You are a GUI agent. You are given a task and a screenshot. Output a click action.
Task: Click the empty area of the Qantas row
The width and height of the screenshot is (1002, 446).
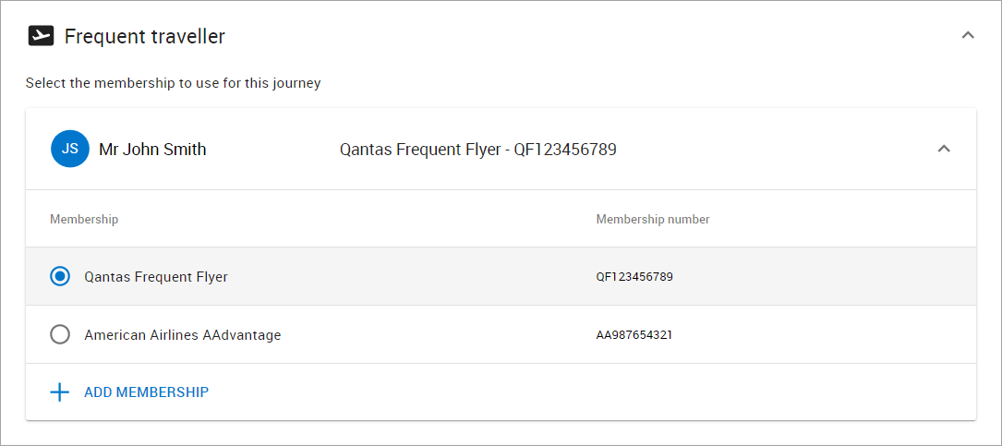pos(412,277)
